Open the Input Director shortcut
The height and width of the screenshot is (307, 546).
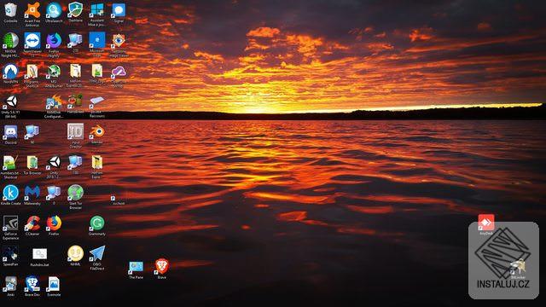click(76, 131)
